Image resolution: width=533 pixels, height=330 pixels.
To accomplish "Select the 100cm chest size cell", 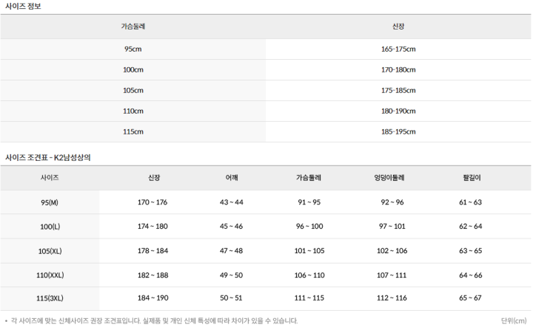I will click(133, 70).
